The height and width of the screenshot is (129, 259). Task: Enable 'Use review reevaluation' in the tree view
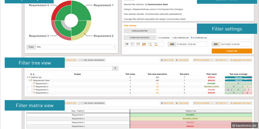[80, 60]
